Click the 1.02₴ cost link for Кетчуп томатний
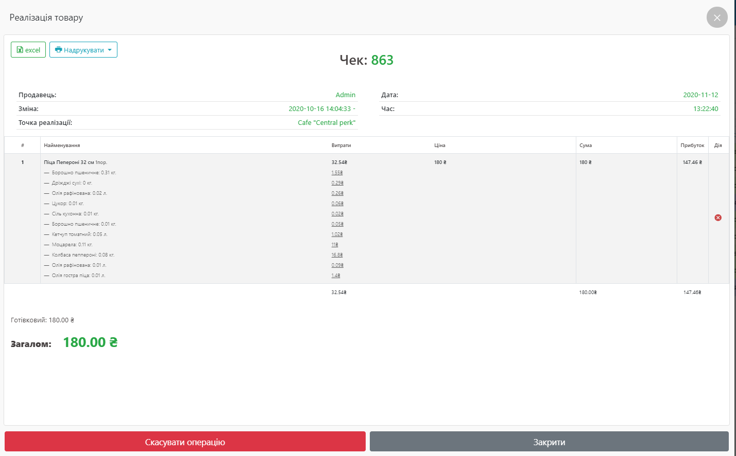 pos(337,234)
